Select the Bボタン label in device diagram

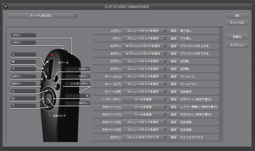click(x=23, y=84)
